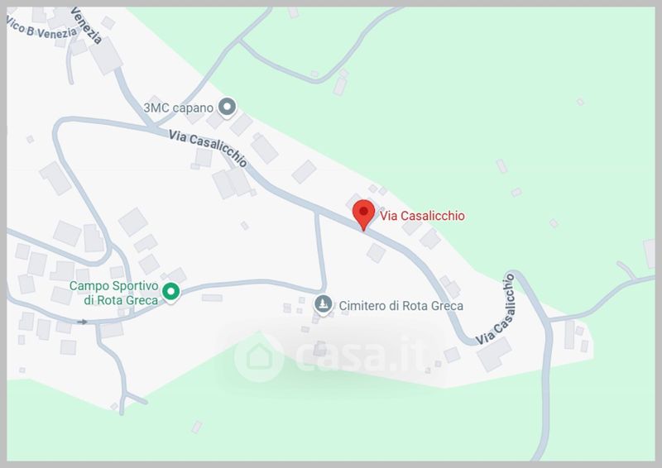Click the vertical Via Casalicchio label near the bend
Image resolution: width=662 pixels, height=468 pixels.
click(x=495, y=309)
